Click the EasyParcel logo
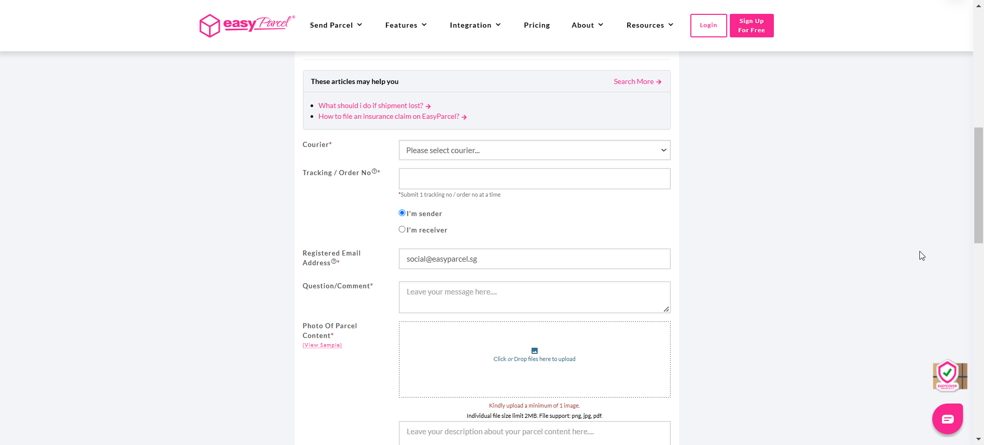The width and height of the screenshot is (984, 445). (247, 25)
